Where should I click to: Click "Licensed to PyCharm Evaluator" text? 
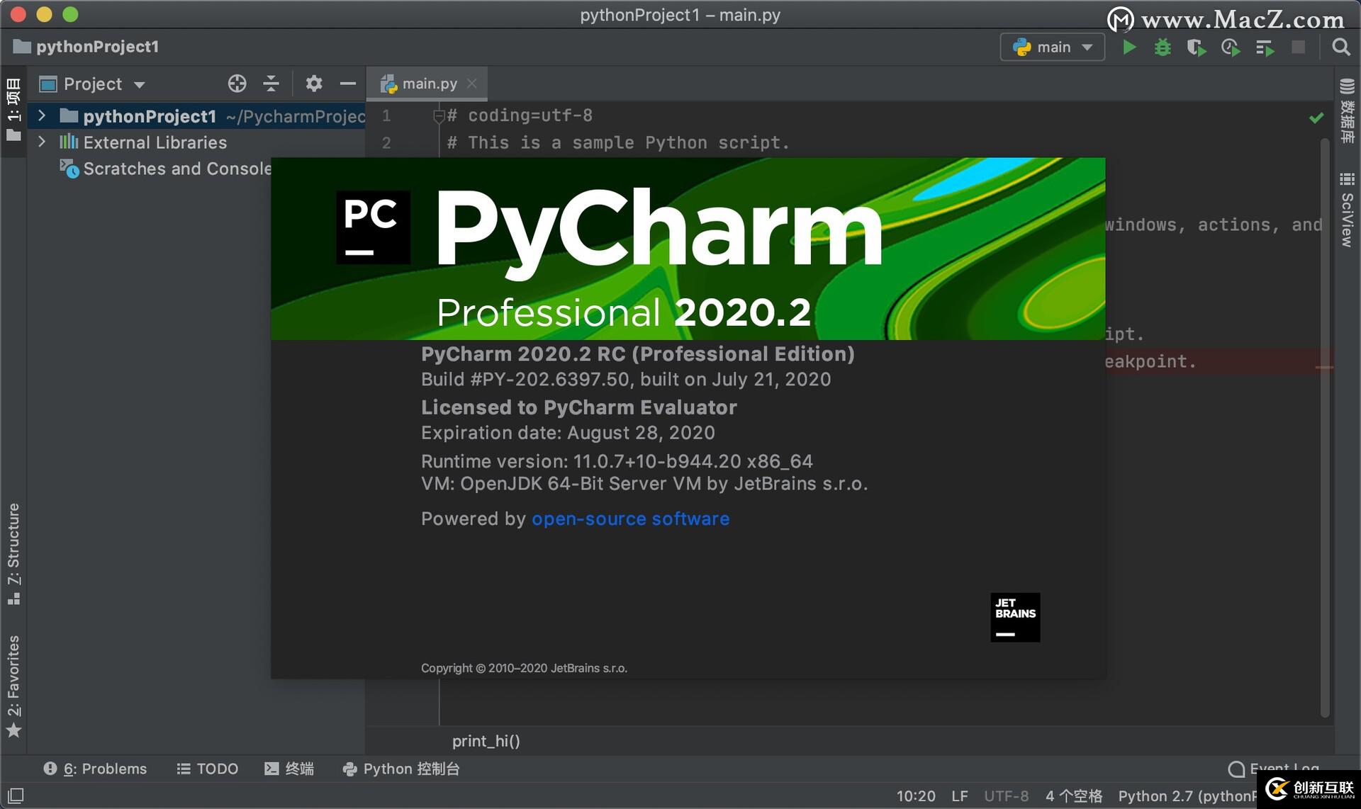tap(578, 407)
